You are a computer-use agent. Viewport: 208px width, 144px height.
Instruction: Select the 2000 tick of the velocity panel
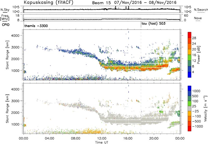click(x=15, y=113)
